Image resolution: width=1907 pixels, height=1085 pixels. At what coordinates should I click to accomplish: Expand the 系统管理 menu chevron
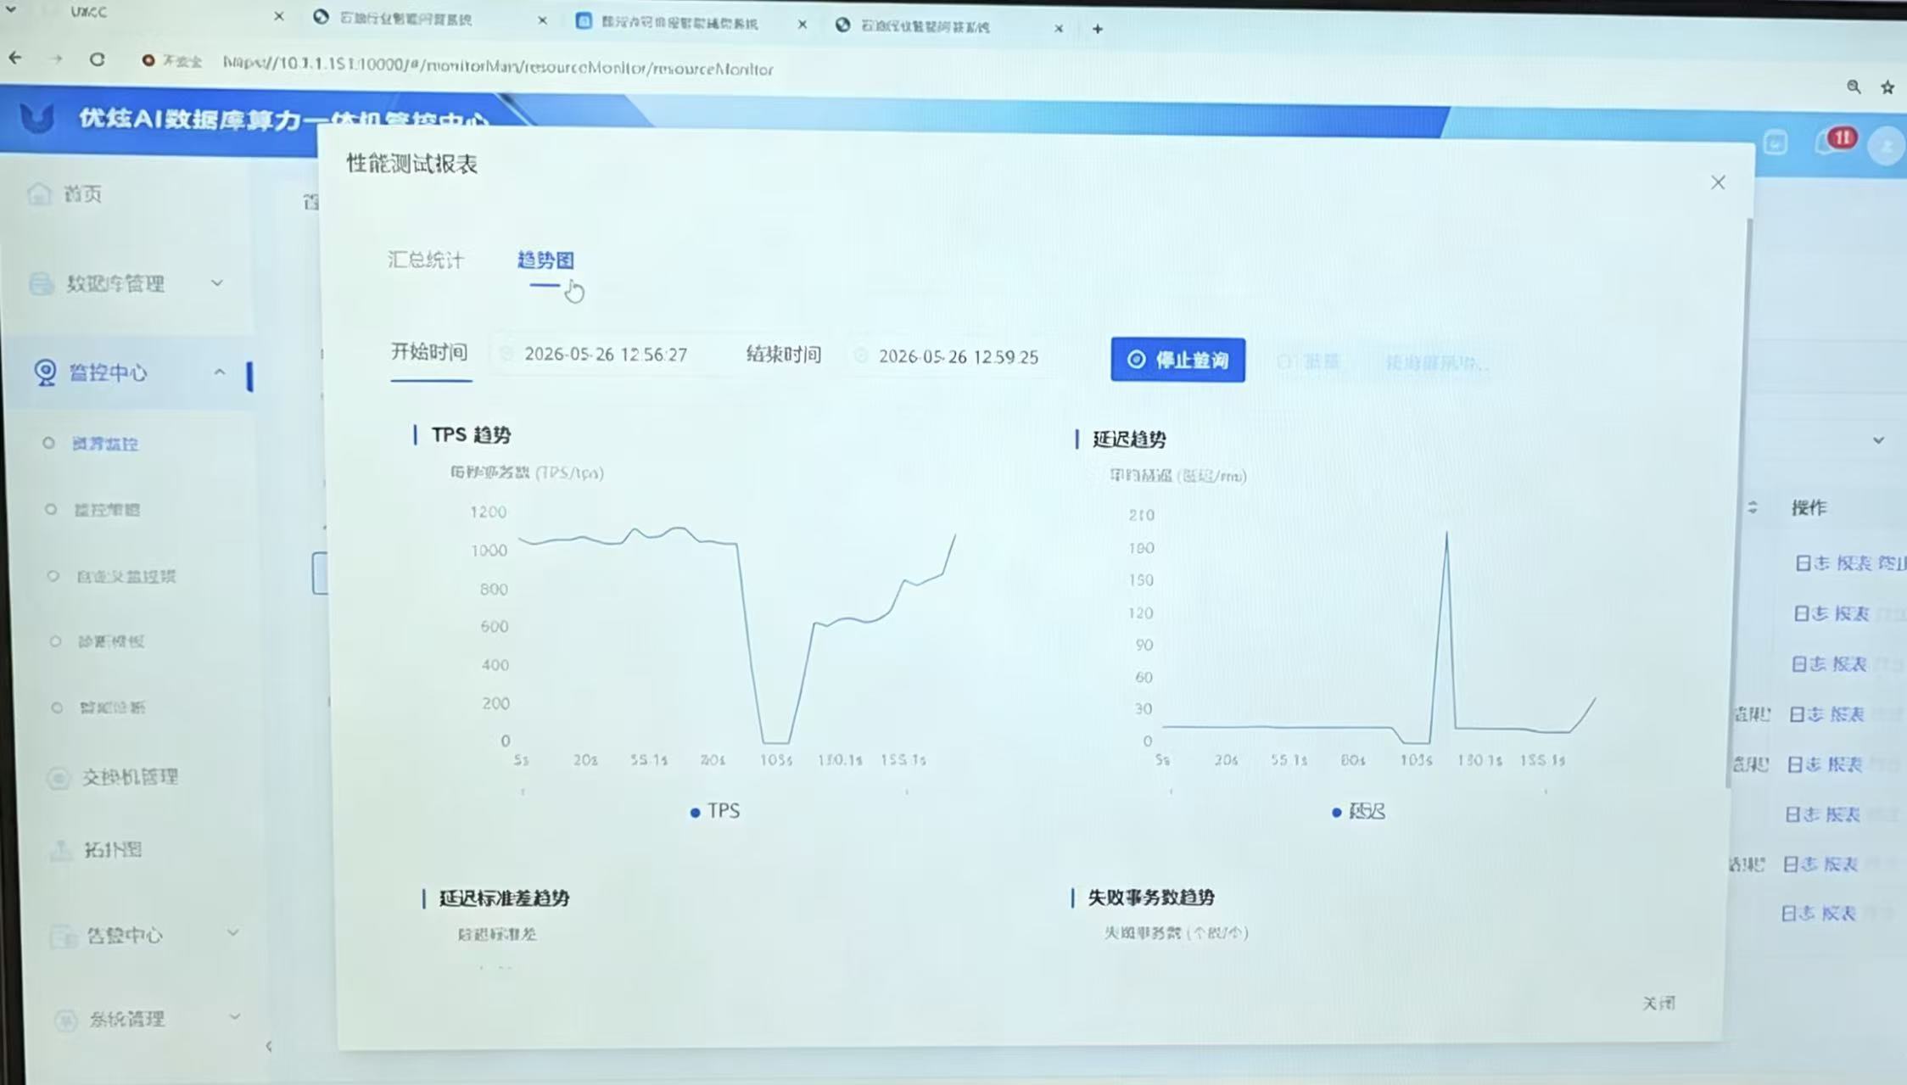click(236, 1016)
